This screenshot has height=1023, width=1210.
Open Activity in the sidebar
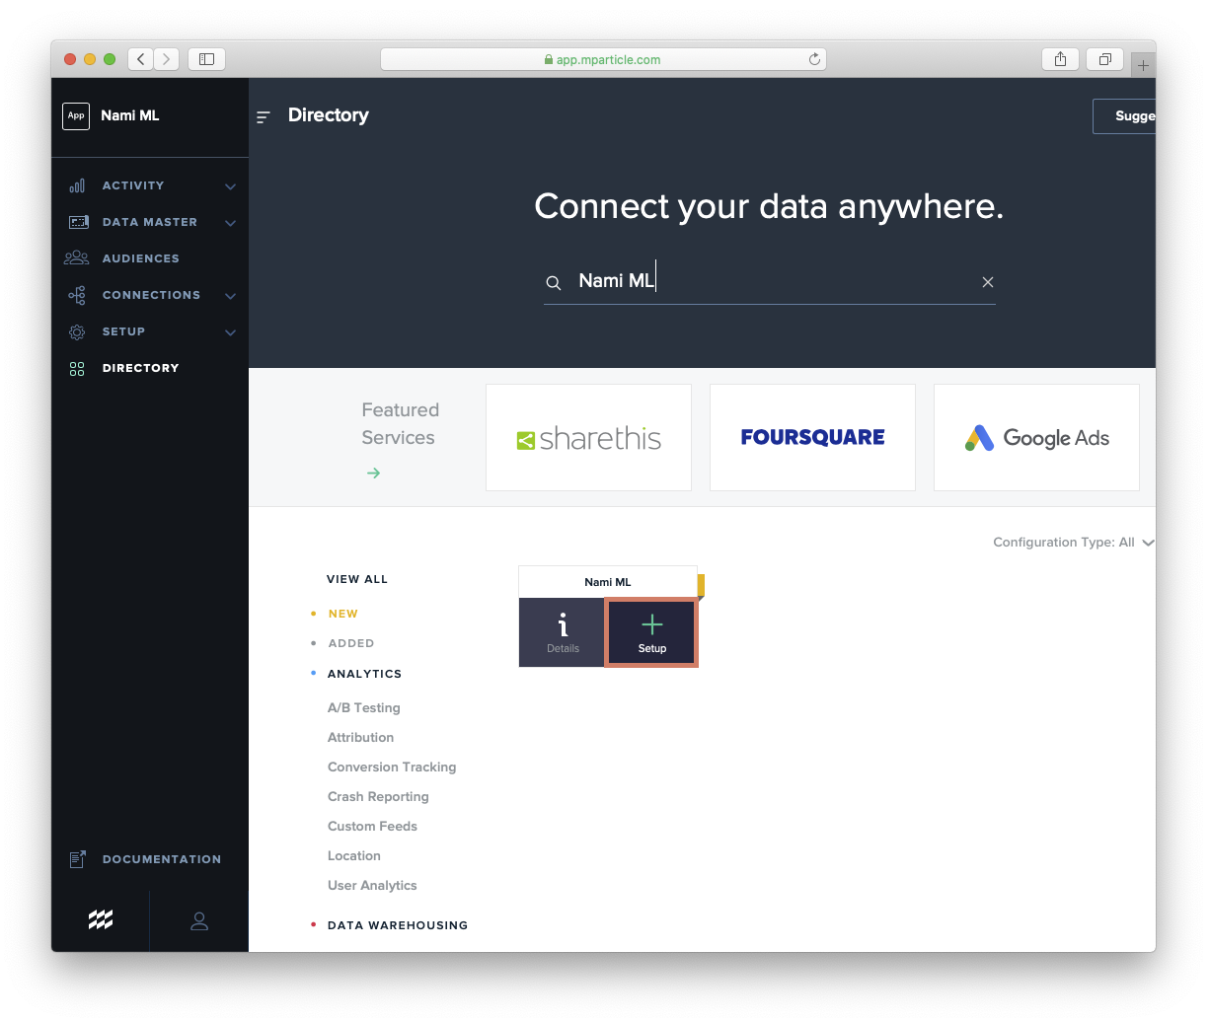(x=133, y=185)
